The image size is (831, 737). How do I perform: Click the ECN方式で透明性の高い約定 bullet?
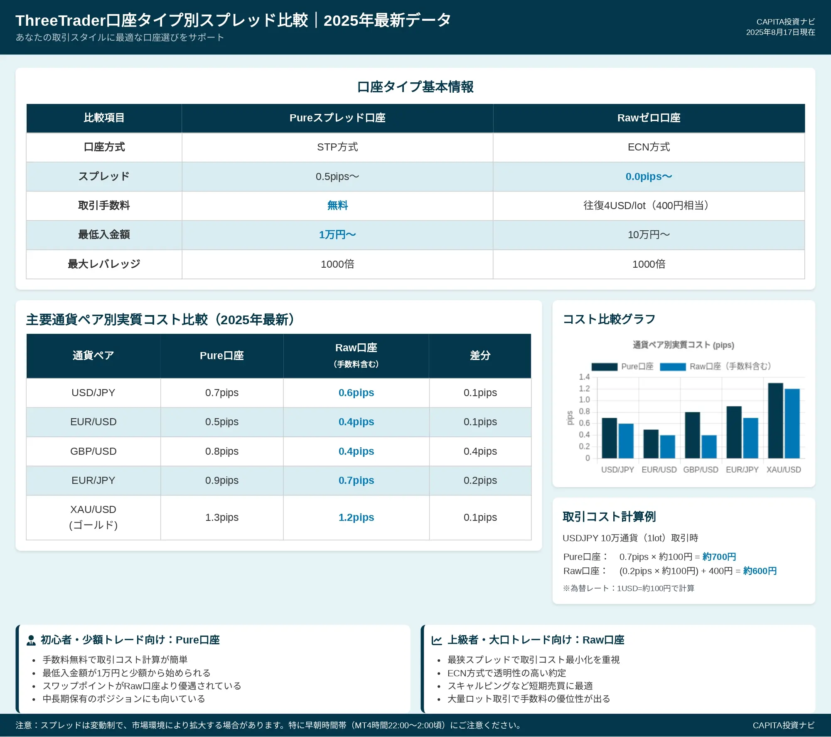click(506, 673)
